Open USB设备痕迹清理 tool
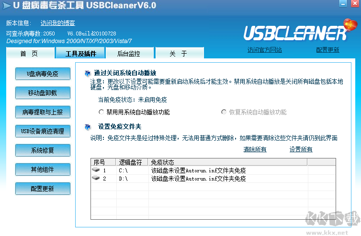Screen dimensions: 361x236 coord(43,131)
